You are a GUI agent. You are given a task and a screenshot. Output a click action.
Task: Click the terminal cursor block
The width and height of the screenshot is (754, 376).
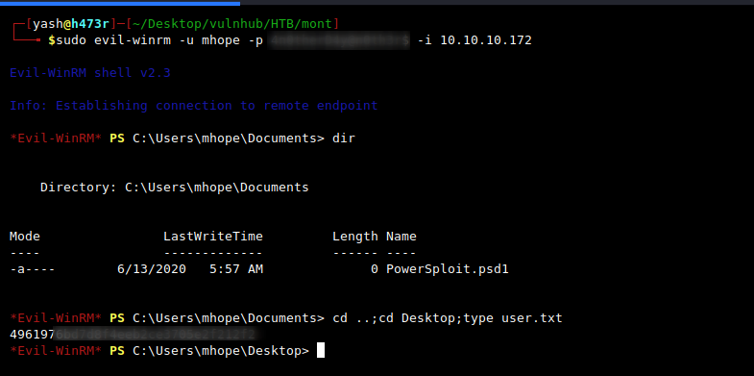(x=321, y=350)
